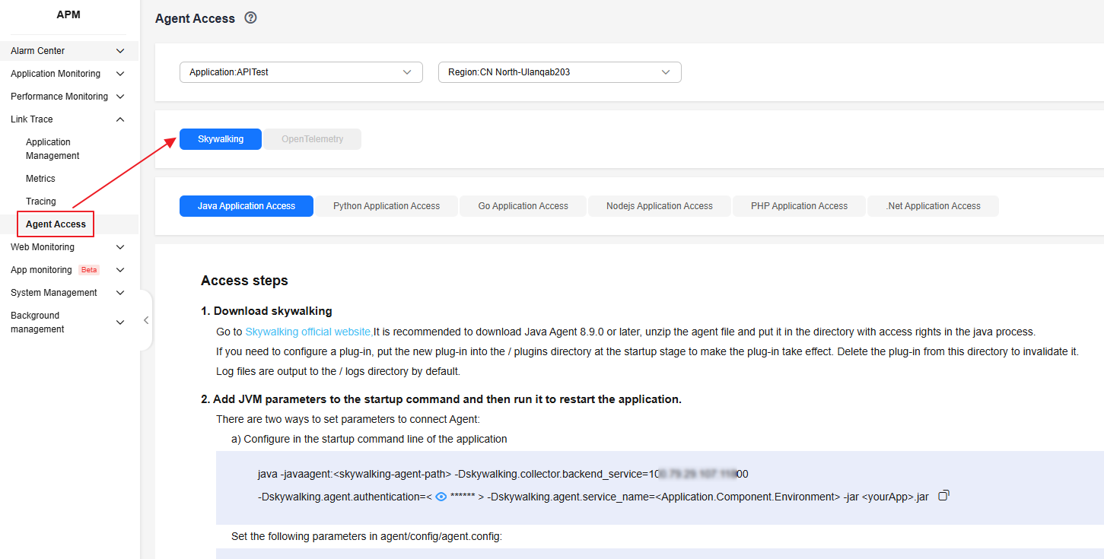Expand Application Monitoring menu
This screenshot has height=559, width=1104.
(x=70, y=74)
